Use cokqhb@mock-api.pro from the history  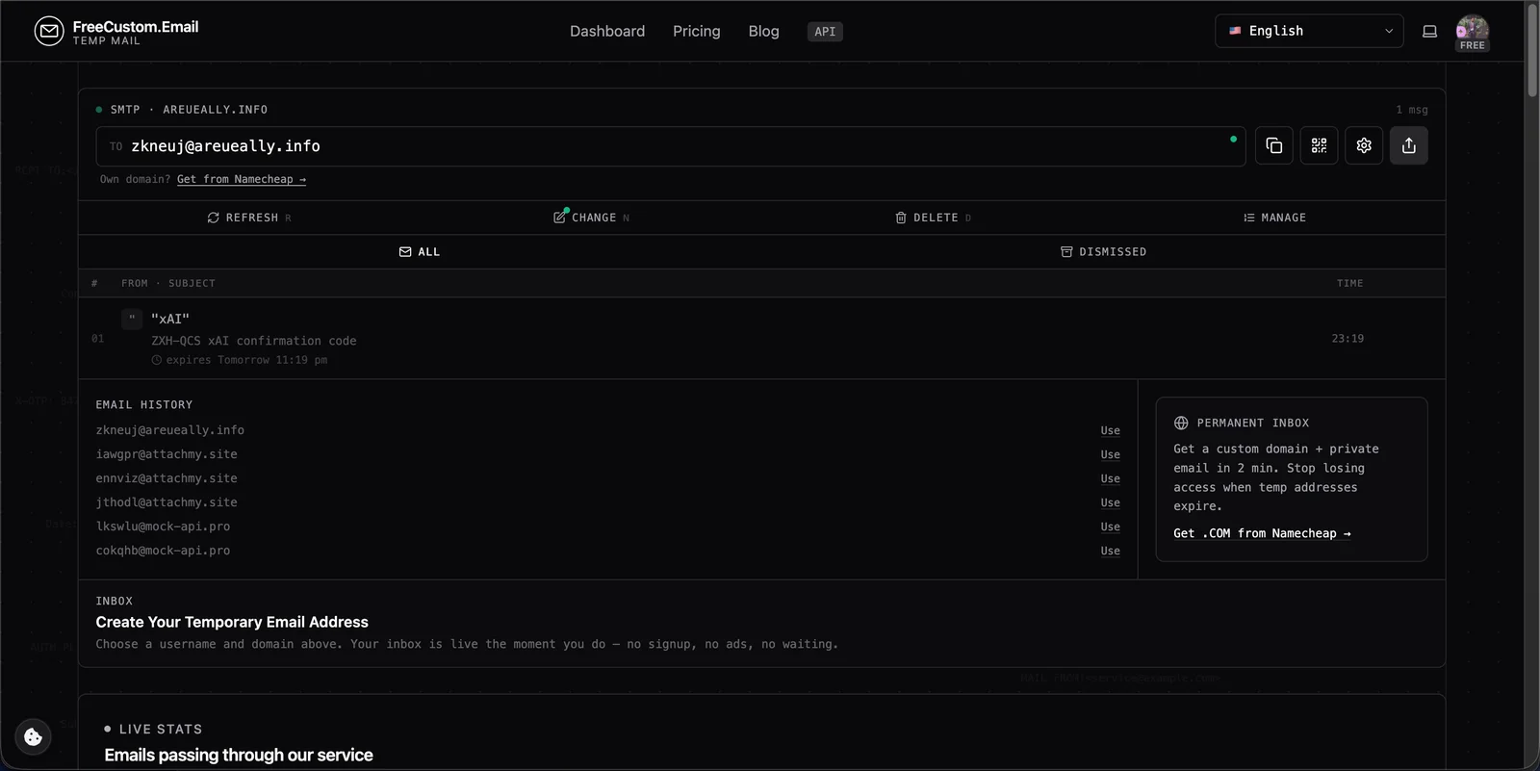(1110, 551)
